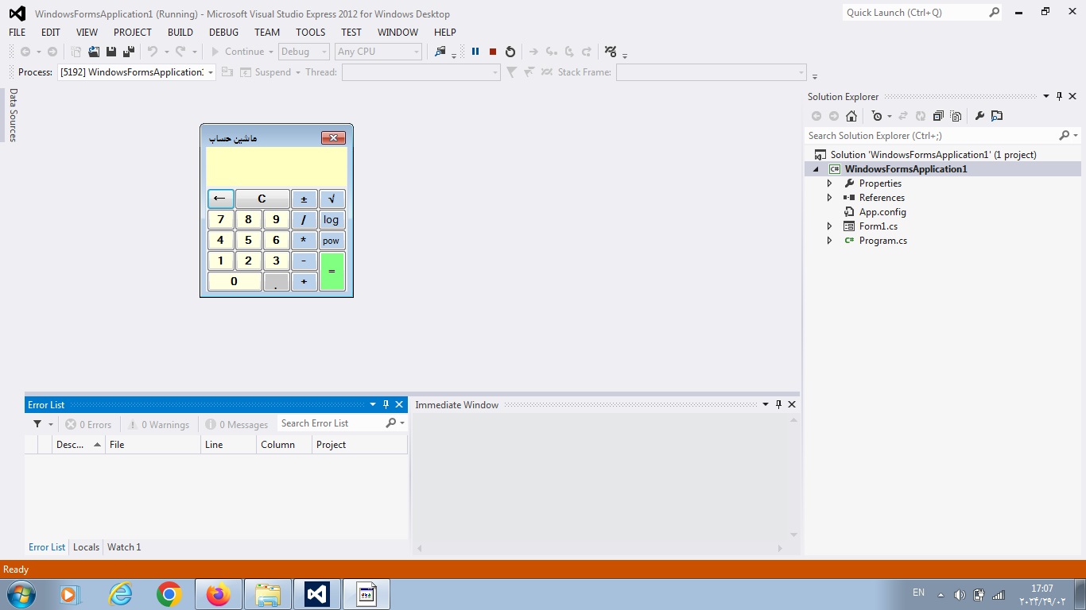Expand the Form1.cs tree node

(829, 226)
